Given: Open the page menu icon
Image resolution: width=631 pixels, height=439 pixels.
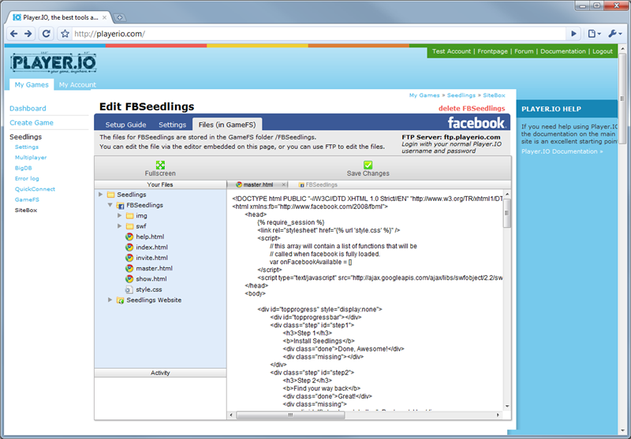Looking at the screenshot, I should pyautogui.click(x=595, y=34).
